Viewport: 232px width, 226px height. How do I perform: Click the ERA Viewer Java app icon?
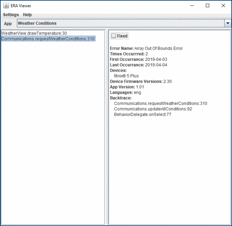point(6,6)
